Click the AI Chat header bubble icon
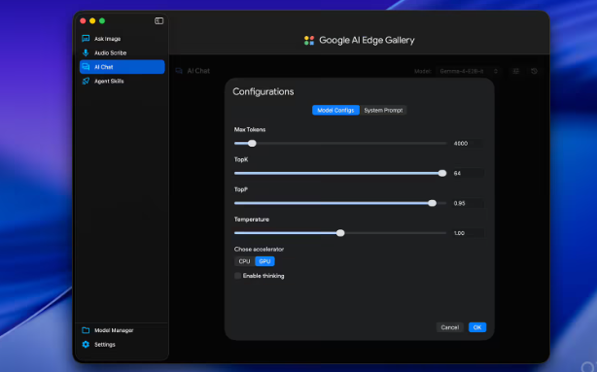Screen dimensions: 597x372 pos(179,71)
